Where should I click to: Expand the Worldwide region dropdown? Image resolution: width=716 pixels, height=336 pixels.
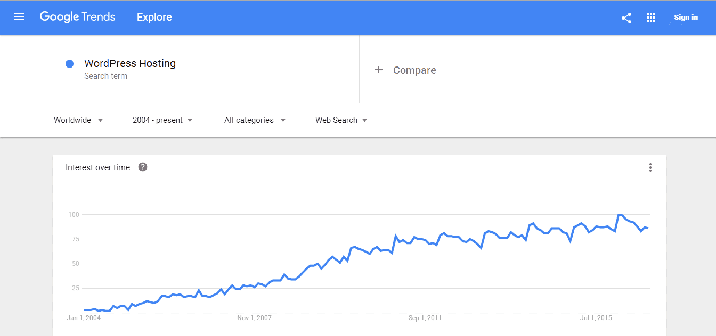coord(79,120)
